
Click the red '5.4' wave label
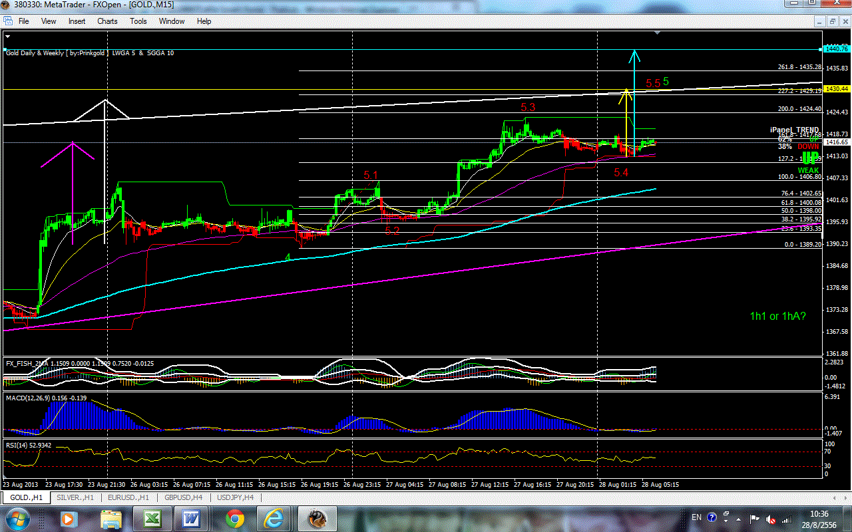pos(620,173)
